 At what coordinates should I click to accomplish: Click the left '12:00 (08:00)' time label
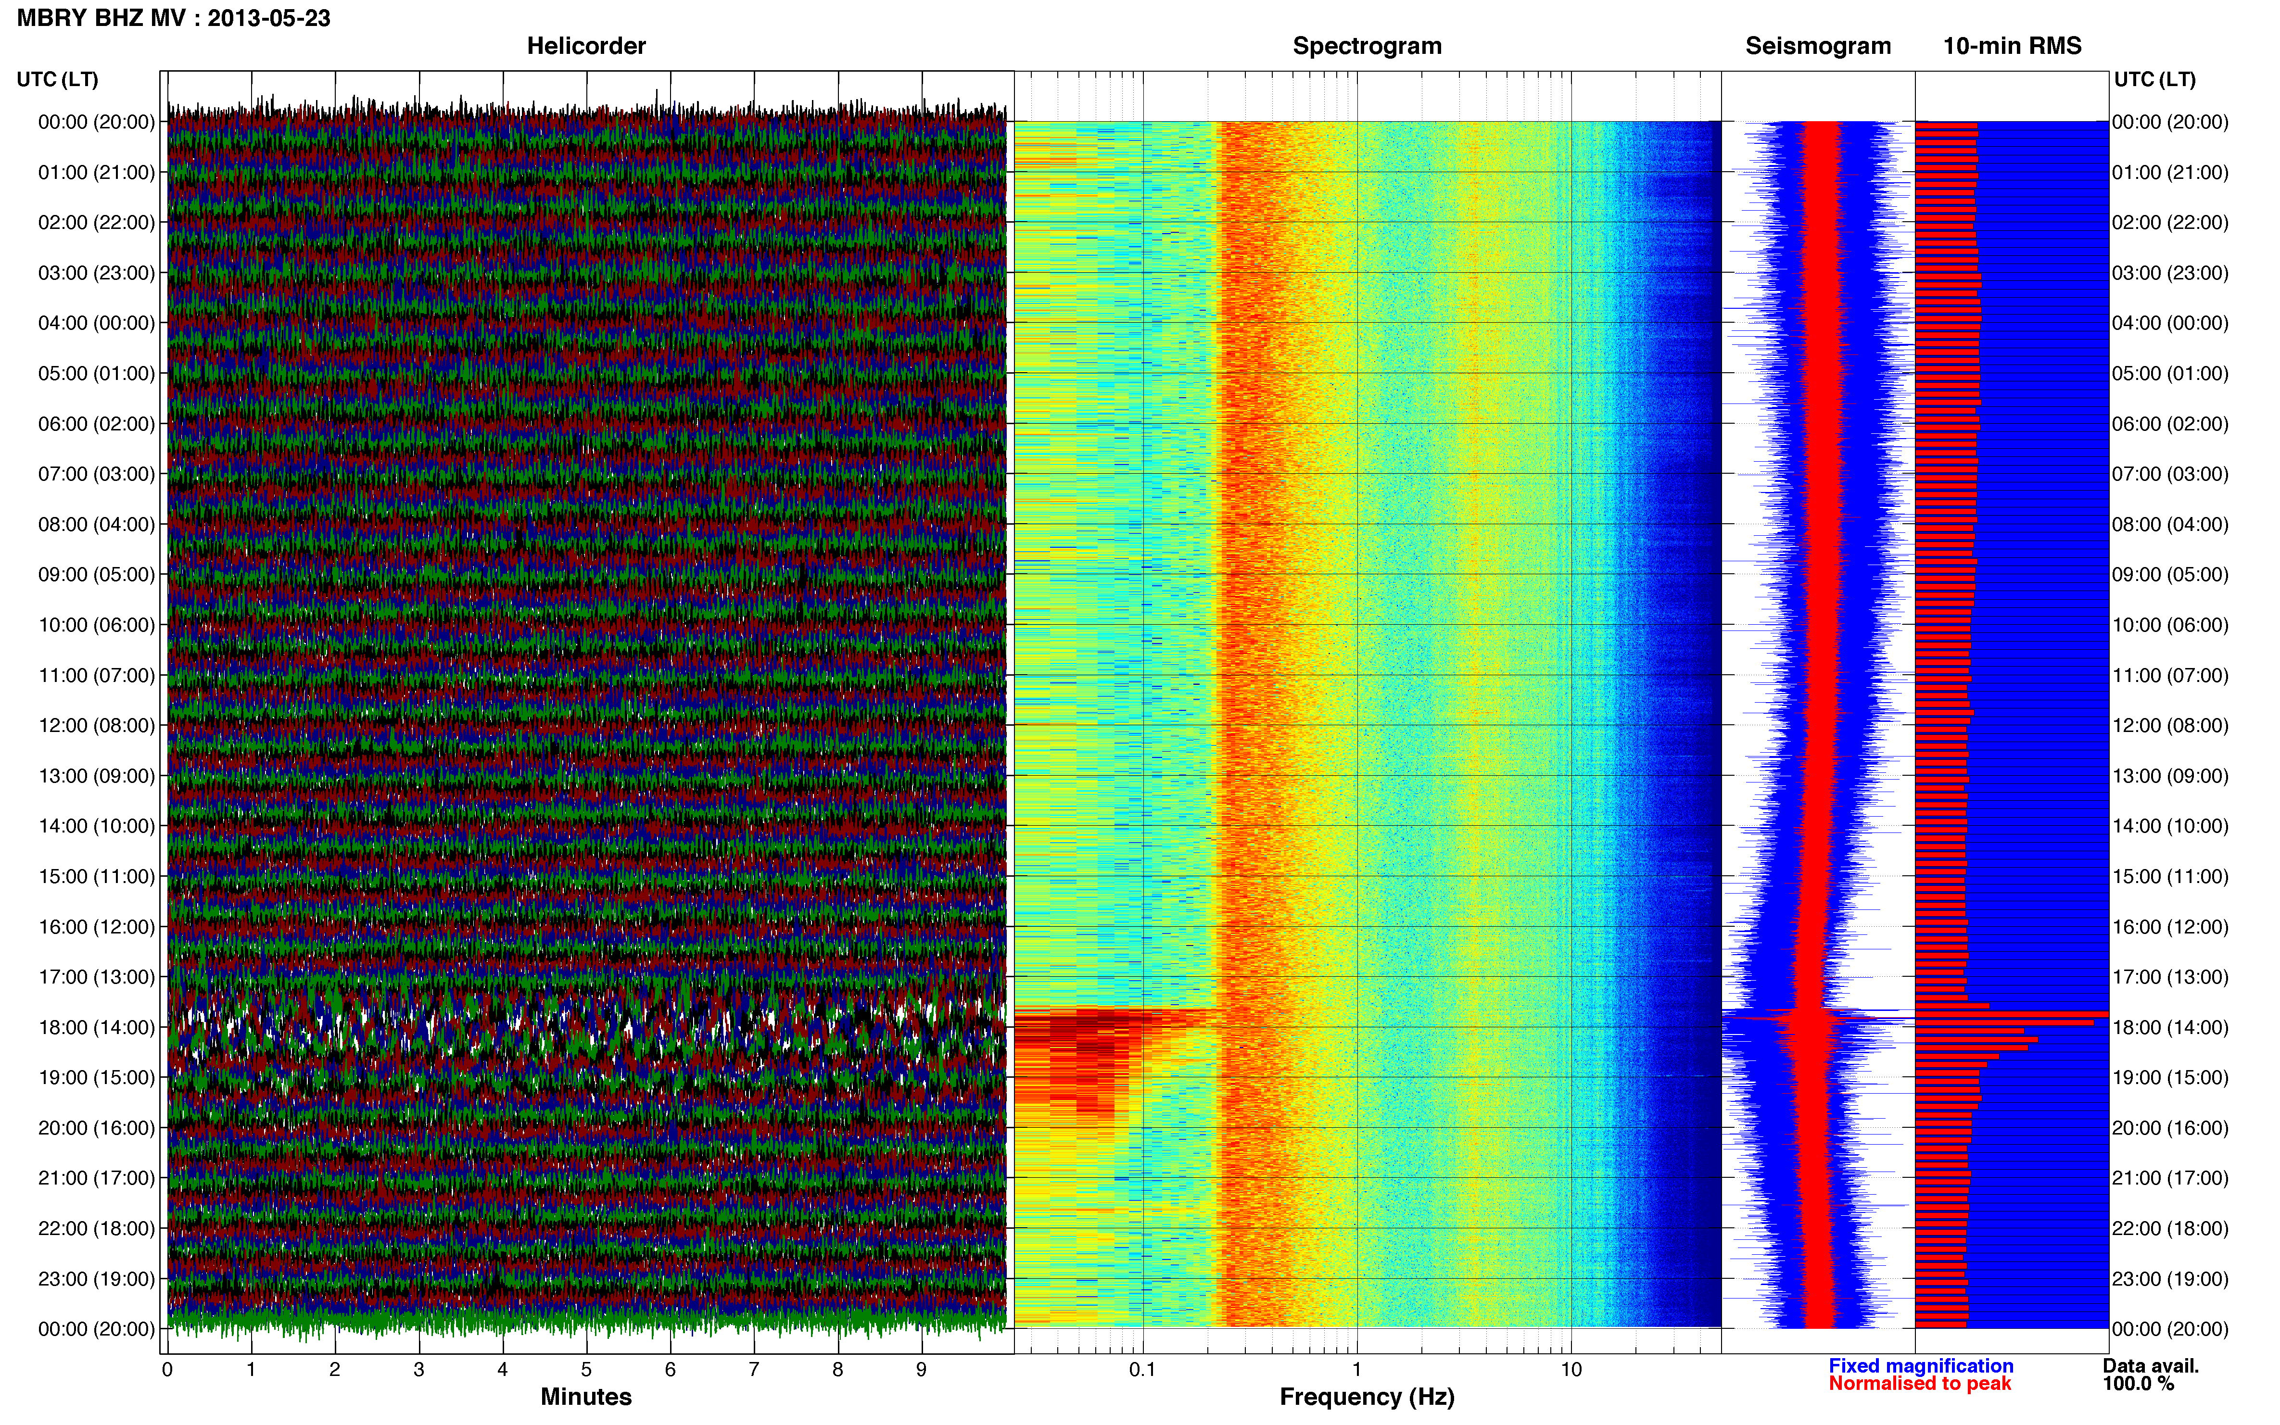click(96, 726)
